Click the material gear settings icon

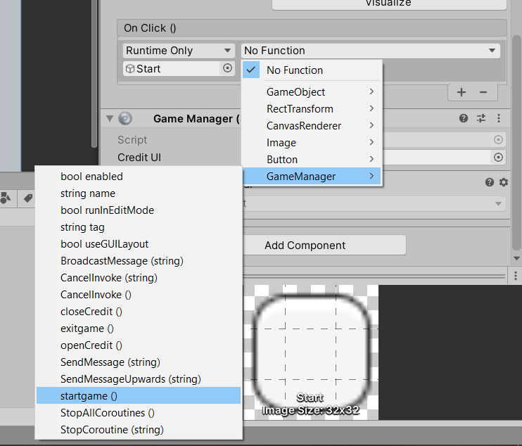[x=504, y=182]
